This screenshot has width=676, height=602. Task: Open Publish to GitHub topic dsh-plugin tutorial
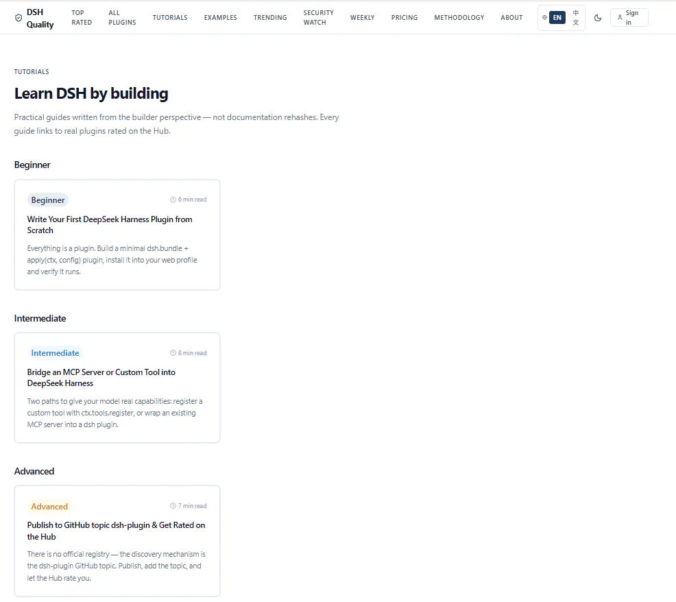[x=116, y=531]
